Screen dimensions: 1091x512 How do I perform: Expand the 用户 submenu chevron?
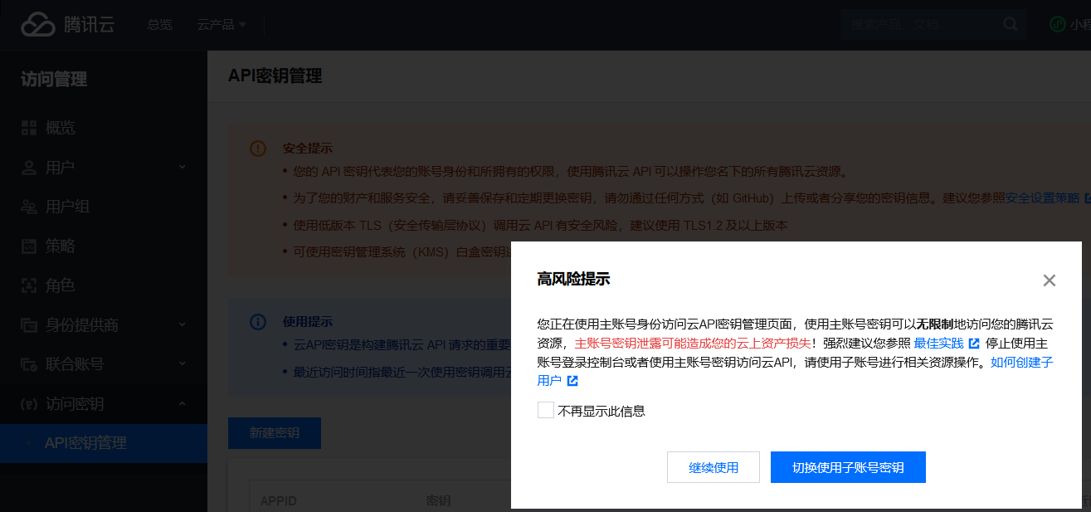point(182,168)
